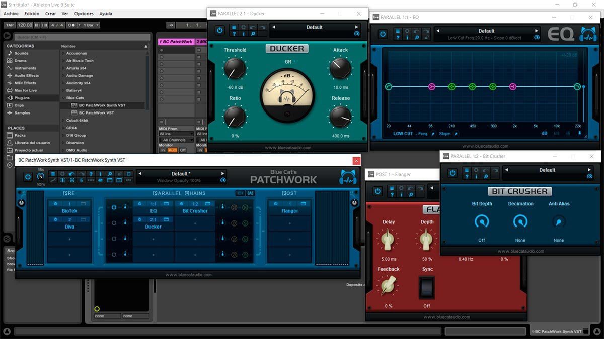Set track monitor to In
Image resolution: width=604 pixels, height=339 pixels.
tap(163, 150)
